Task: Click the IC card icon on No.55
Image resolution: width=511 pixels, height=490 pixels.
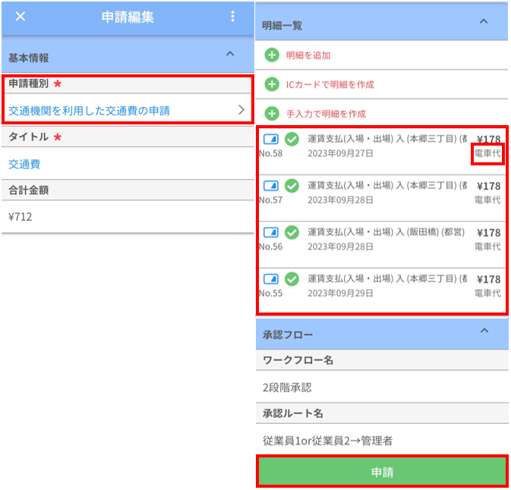Action: click(x=271, y=279)
